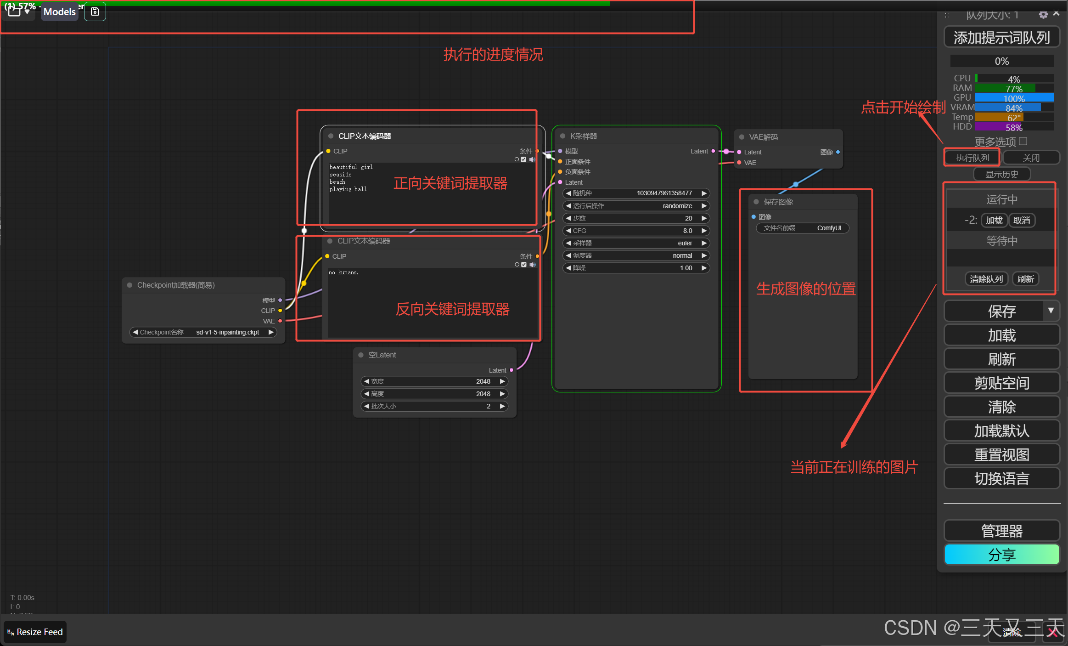Image resolution: width=1068 pixels, height=646 pixels.
Task: Open the 采样器 euler selector
Action: click(636, 243)
